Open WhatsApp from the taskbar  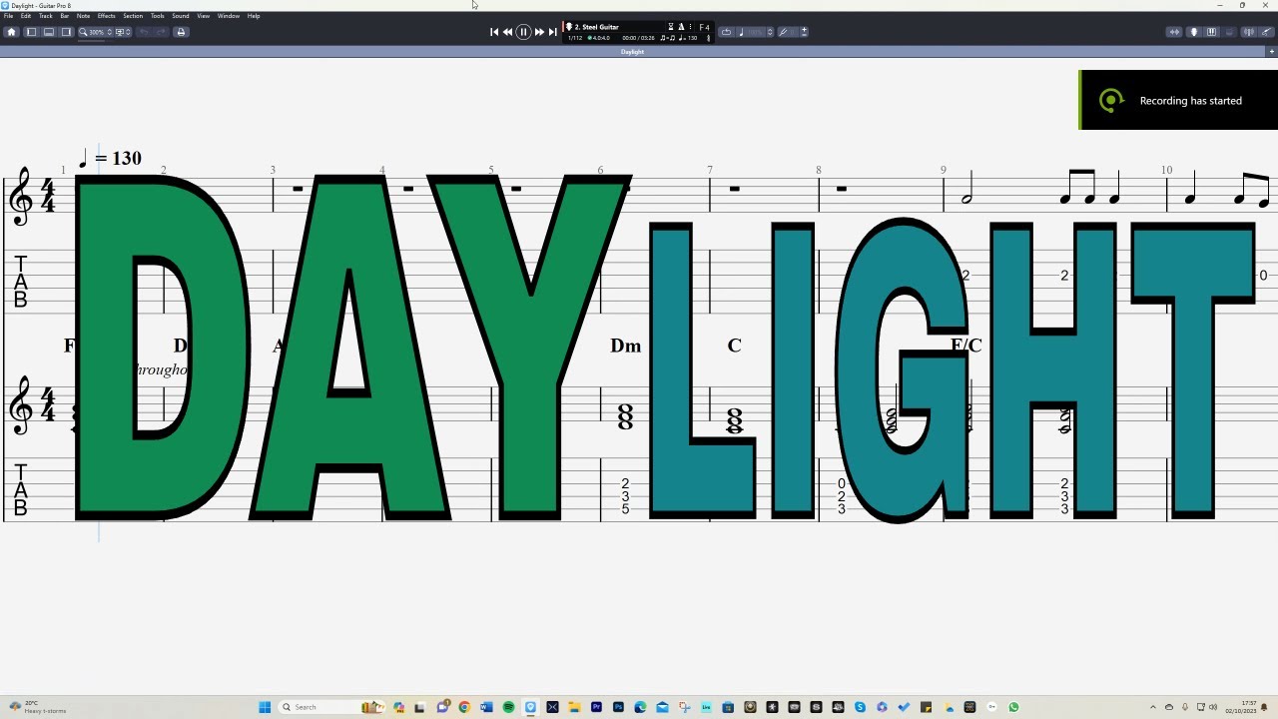tap(1013, 707)
